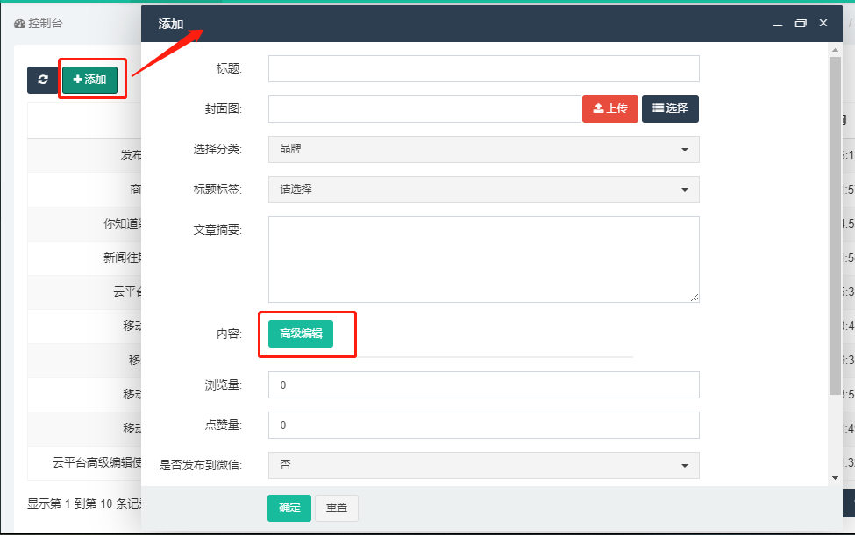855x535 pixels.
Task: Open the 高级编辑 advanced editor
Action: point(300,334)
